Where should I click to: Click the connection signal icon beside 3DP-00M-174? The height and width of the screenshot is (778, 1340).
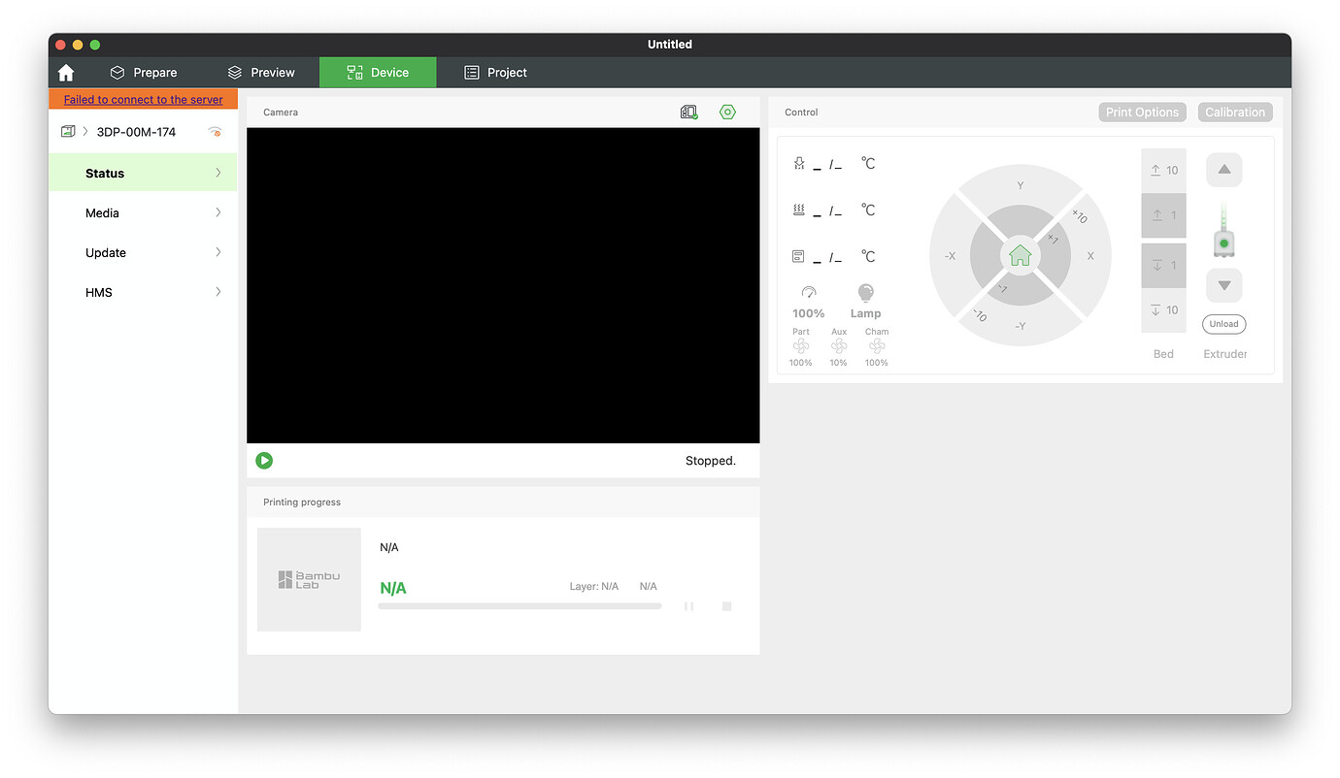215,132
